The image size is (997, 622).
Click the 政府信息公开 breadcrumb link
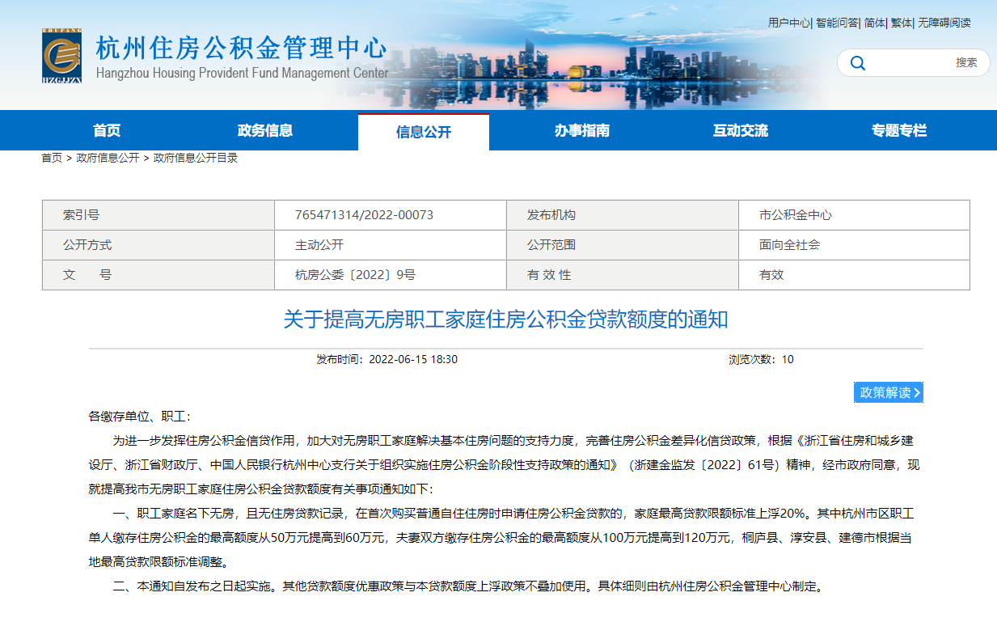108,158
